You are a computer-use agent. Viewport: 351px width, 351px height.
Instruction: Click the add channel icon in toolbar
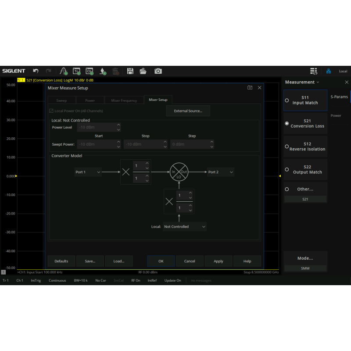tap(90, 71)
